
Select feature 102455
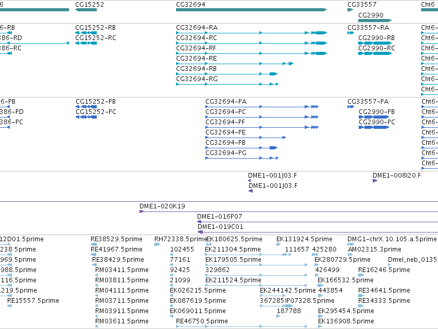pyautogui.click(x=182, y=249)
